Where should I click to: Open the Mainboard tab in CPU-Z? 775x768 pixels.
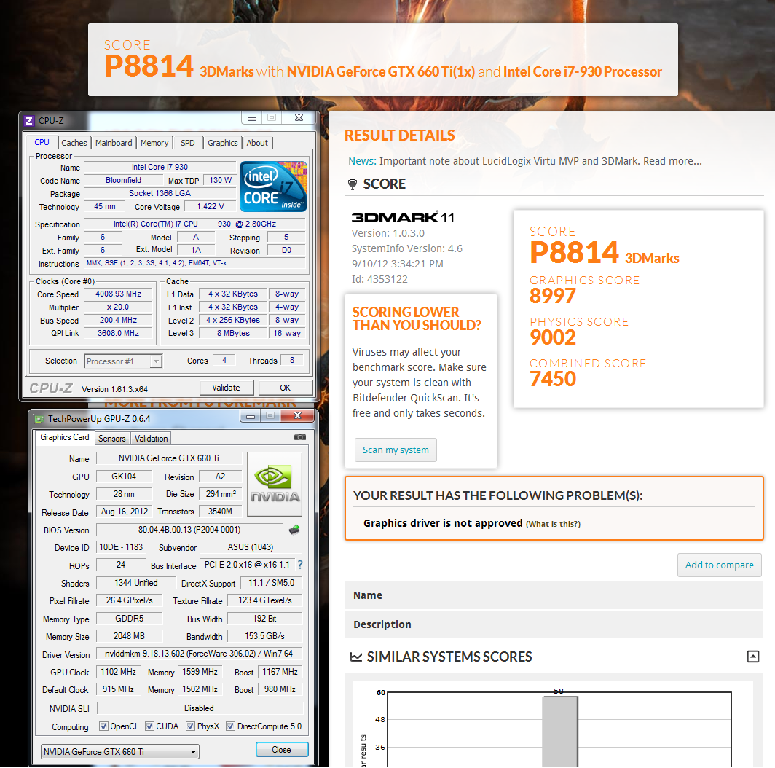coord(114,142)
